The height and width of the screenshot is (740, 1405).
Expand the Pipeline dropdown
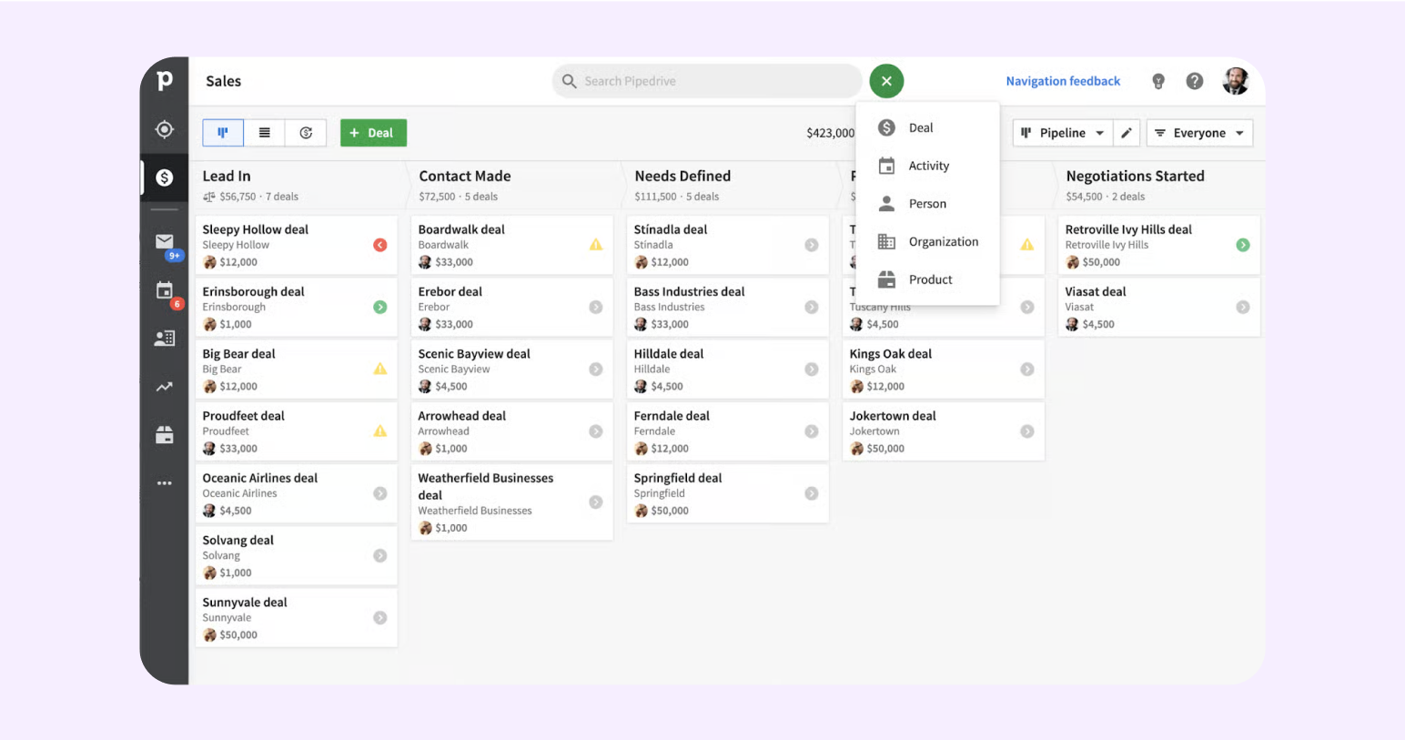tap(1062, 133)
